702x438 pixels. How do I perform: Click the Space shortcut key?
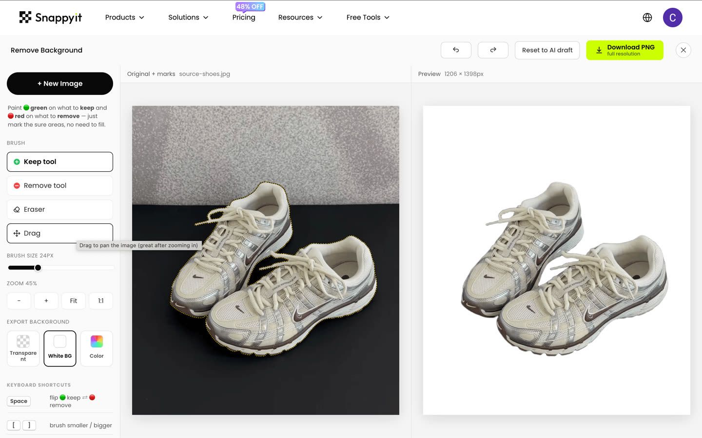pos(19,401)
